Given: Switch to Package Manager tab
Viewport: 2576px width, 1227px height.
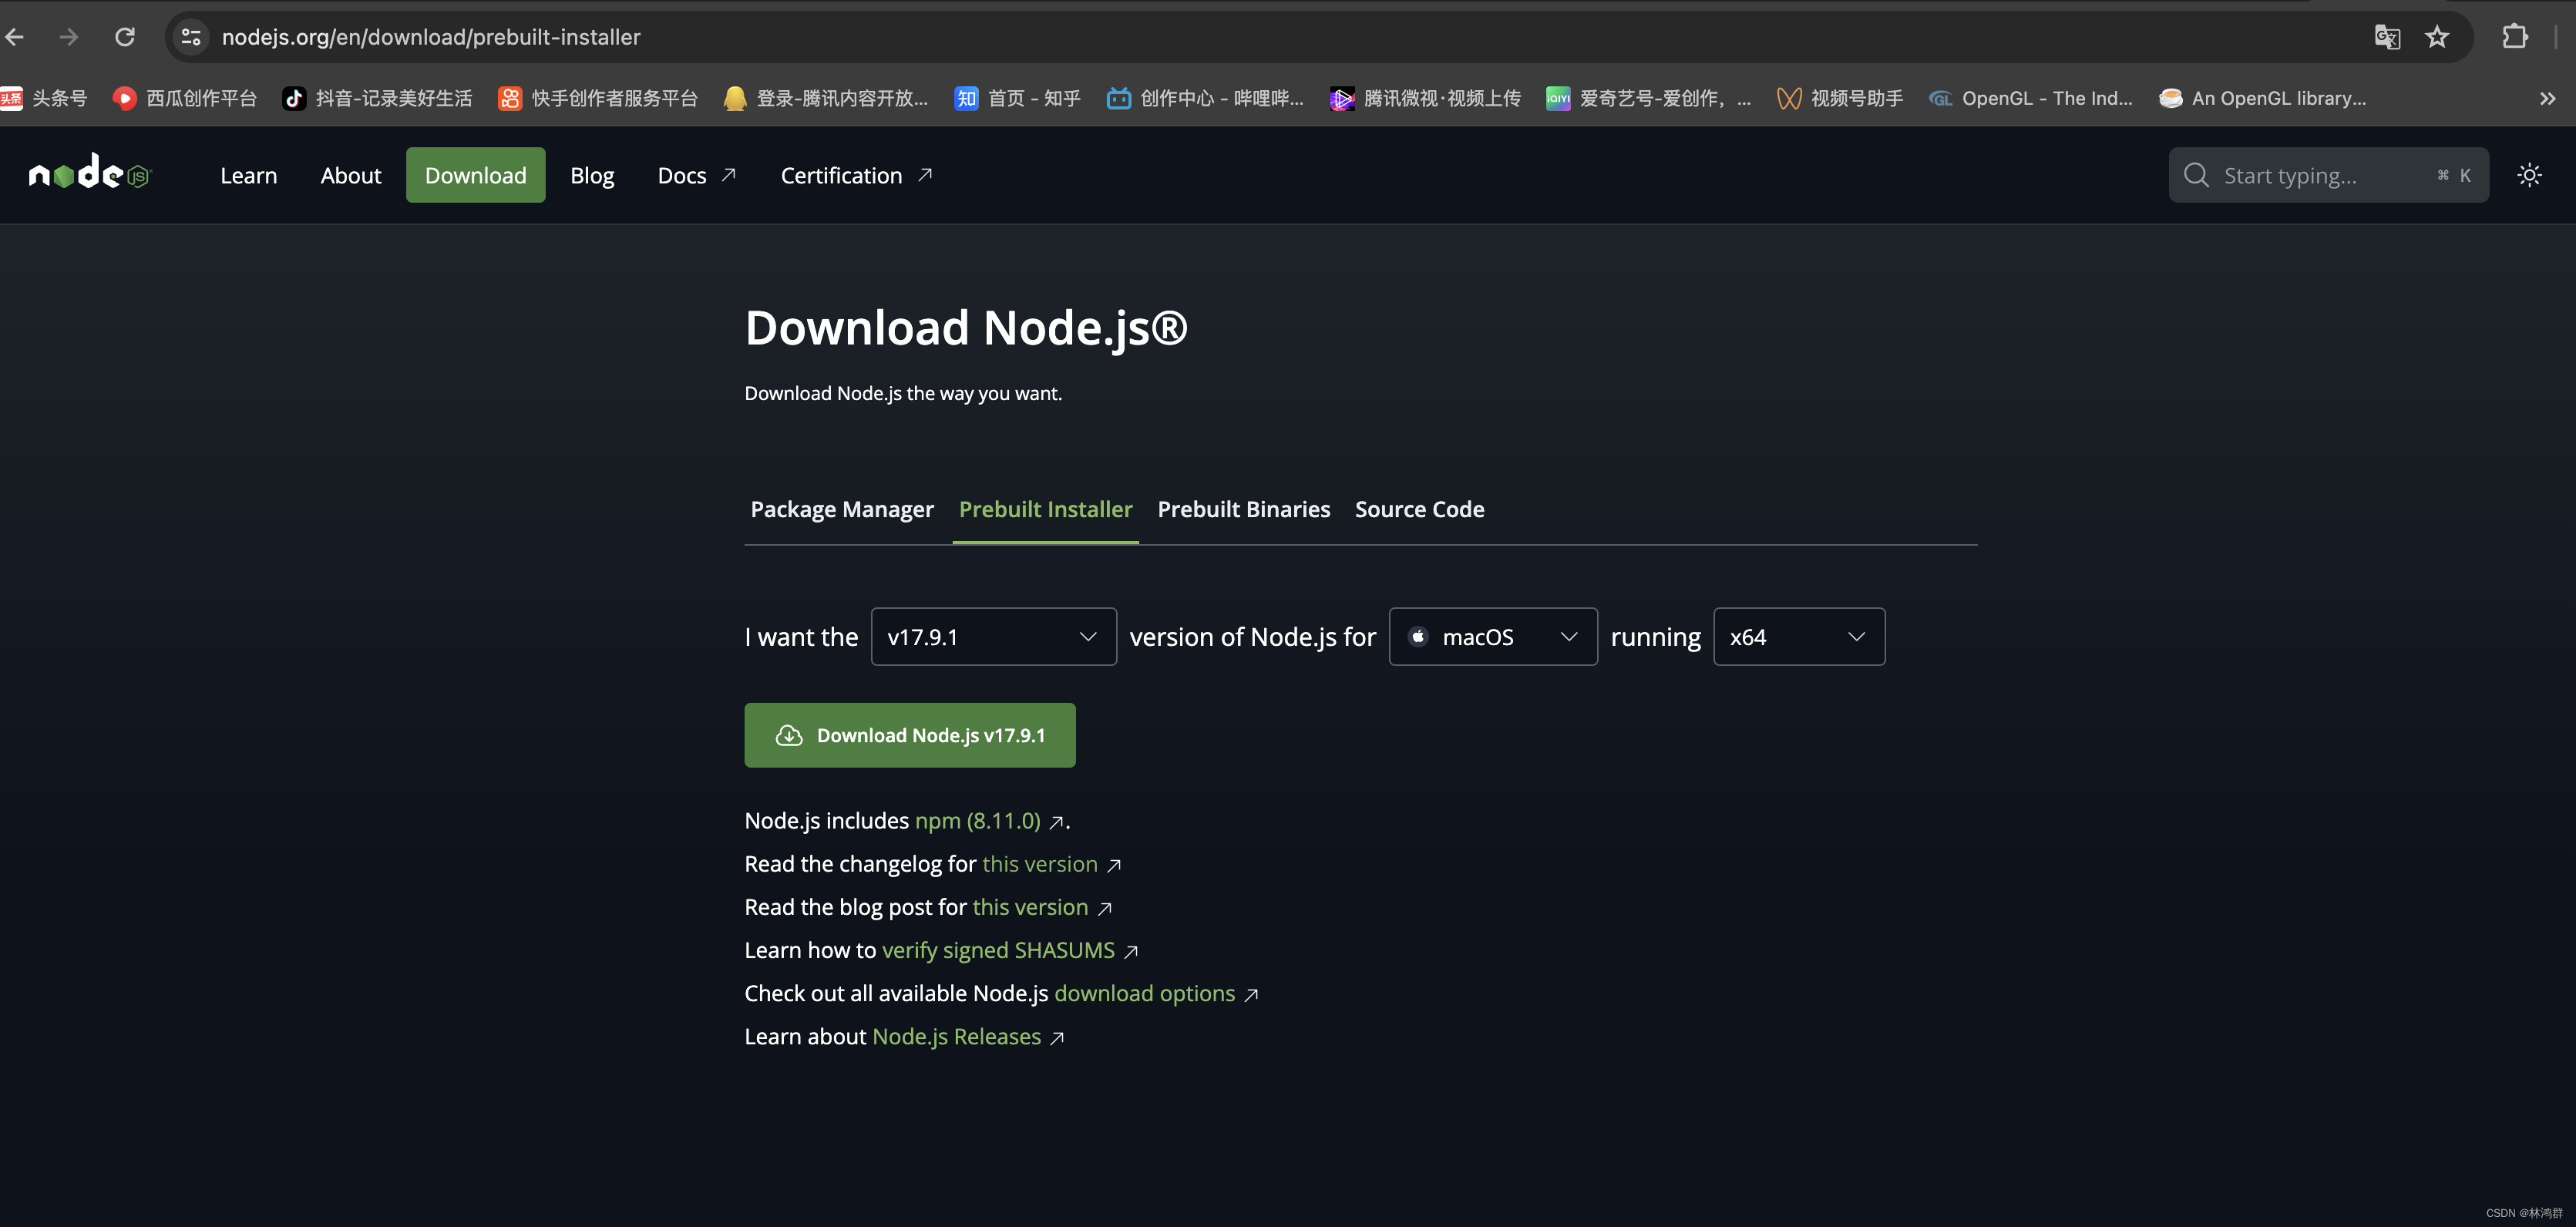Looking at the screenshot, I should click(842, 509).
